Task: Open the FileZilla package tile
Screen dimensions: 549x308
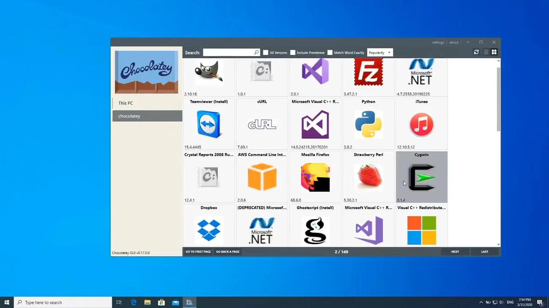Action: point(368,72)
